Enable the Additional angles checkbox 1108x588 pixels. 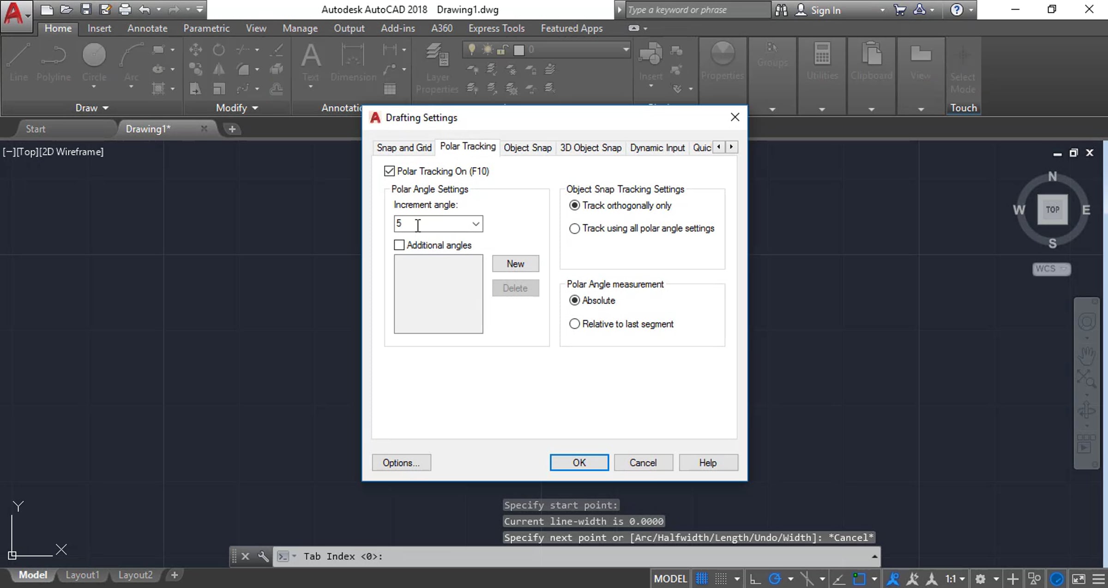(399, 245)
